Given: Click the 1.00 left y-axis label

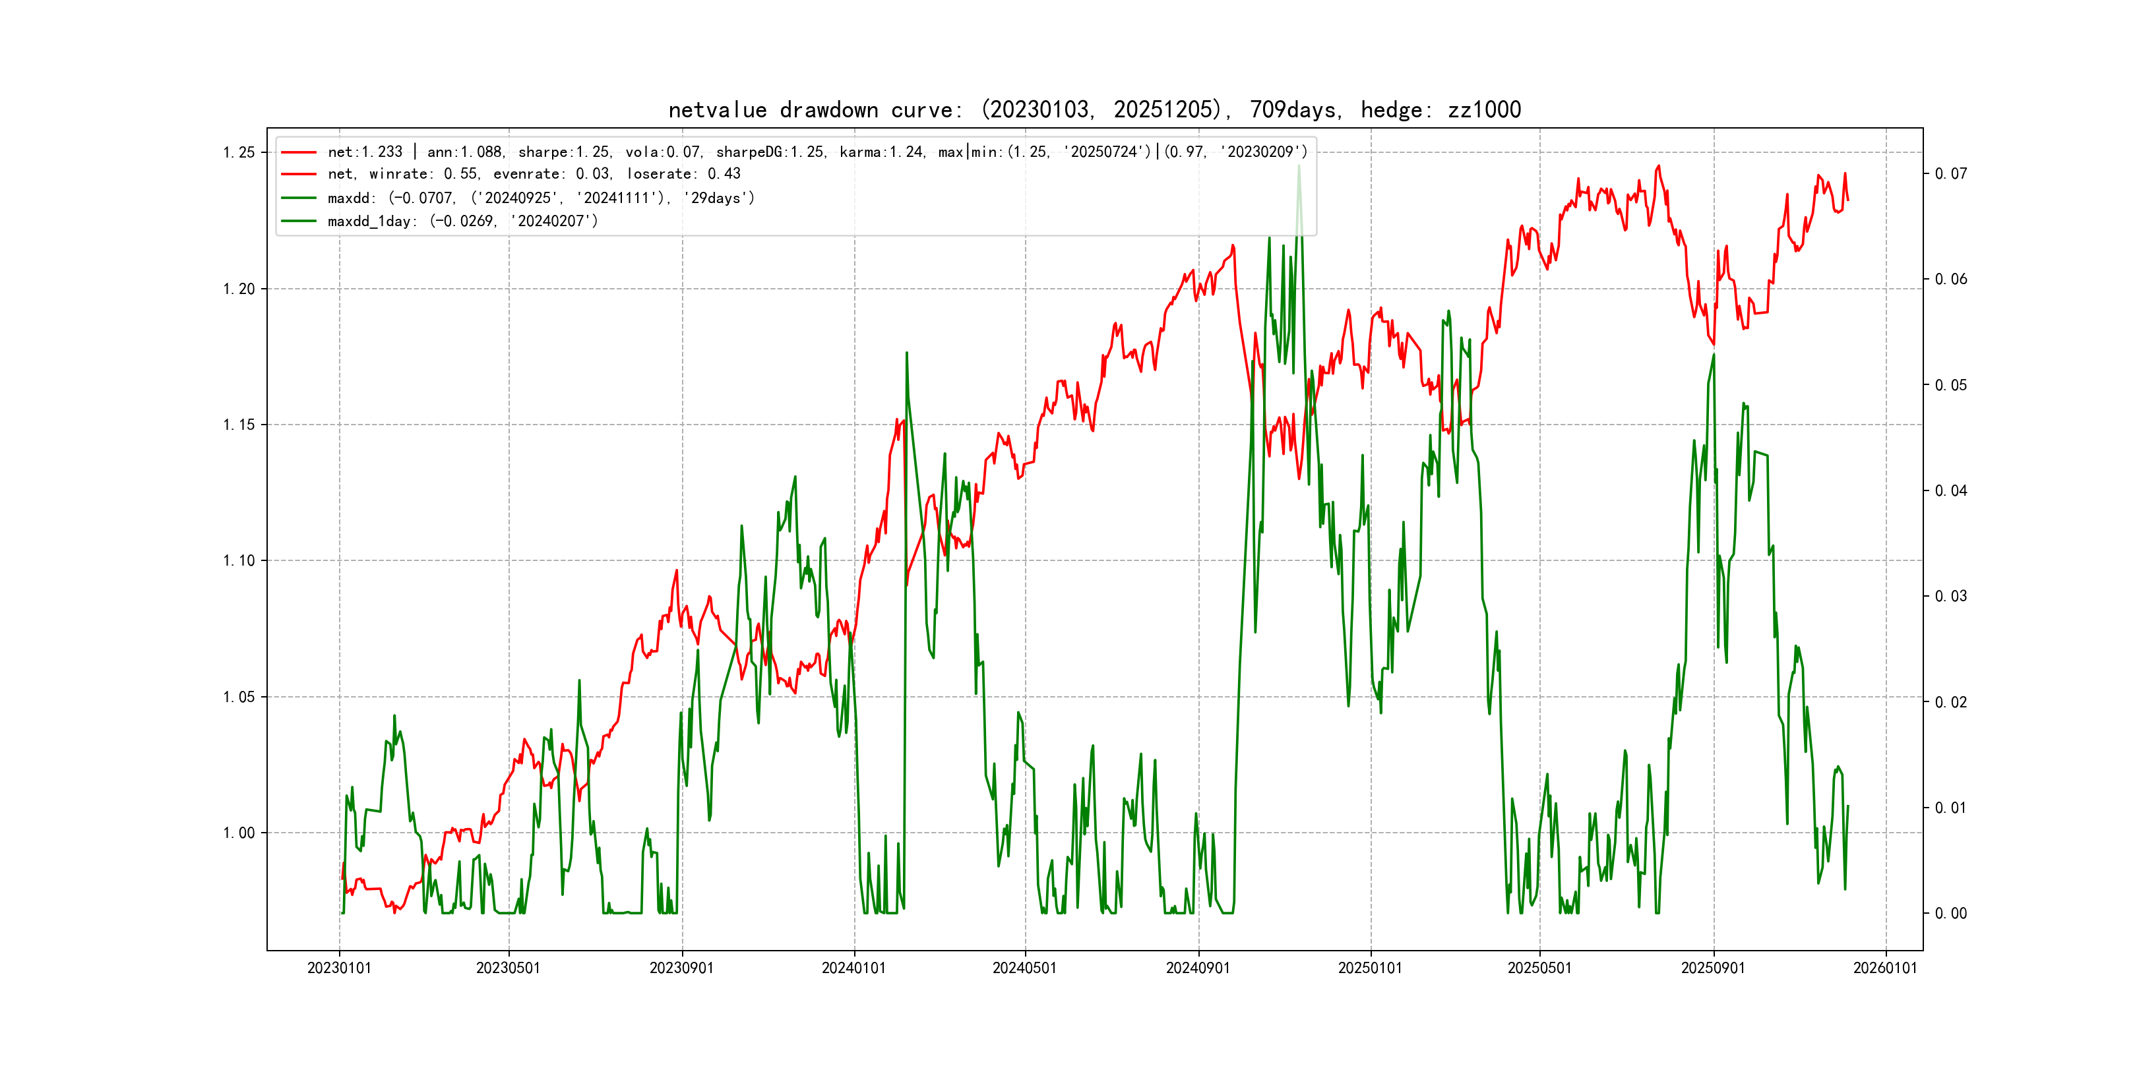Looking at the screenshot, I should pyautogui.click(x=239, y=833).
